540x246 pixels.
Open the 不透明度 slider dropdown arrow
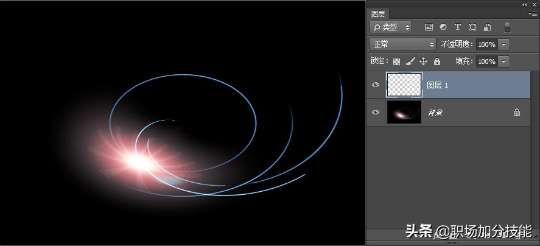point(504,44)
